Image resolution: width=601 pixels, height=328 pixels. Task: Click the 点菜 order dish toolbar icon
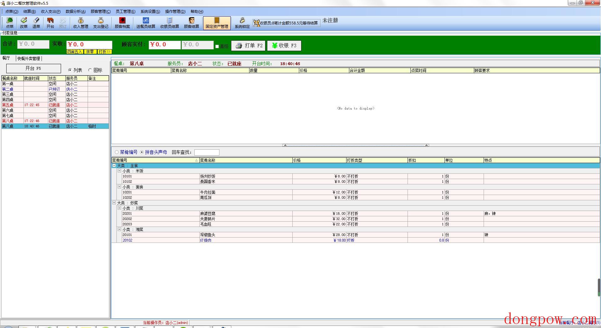coord(10,23)
